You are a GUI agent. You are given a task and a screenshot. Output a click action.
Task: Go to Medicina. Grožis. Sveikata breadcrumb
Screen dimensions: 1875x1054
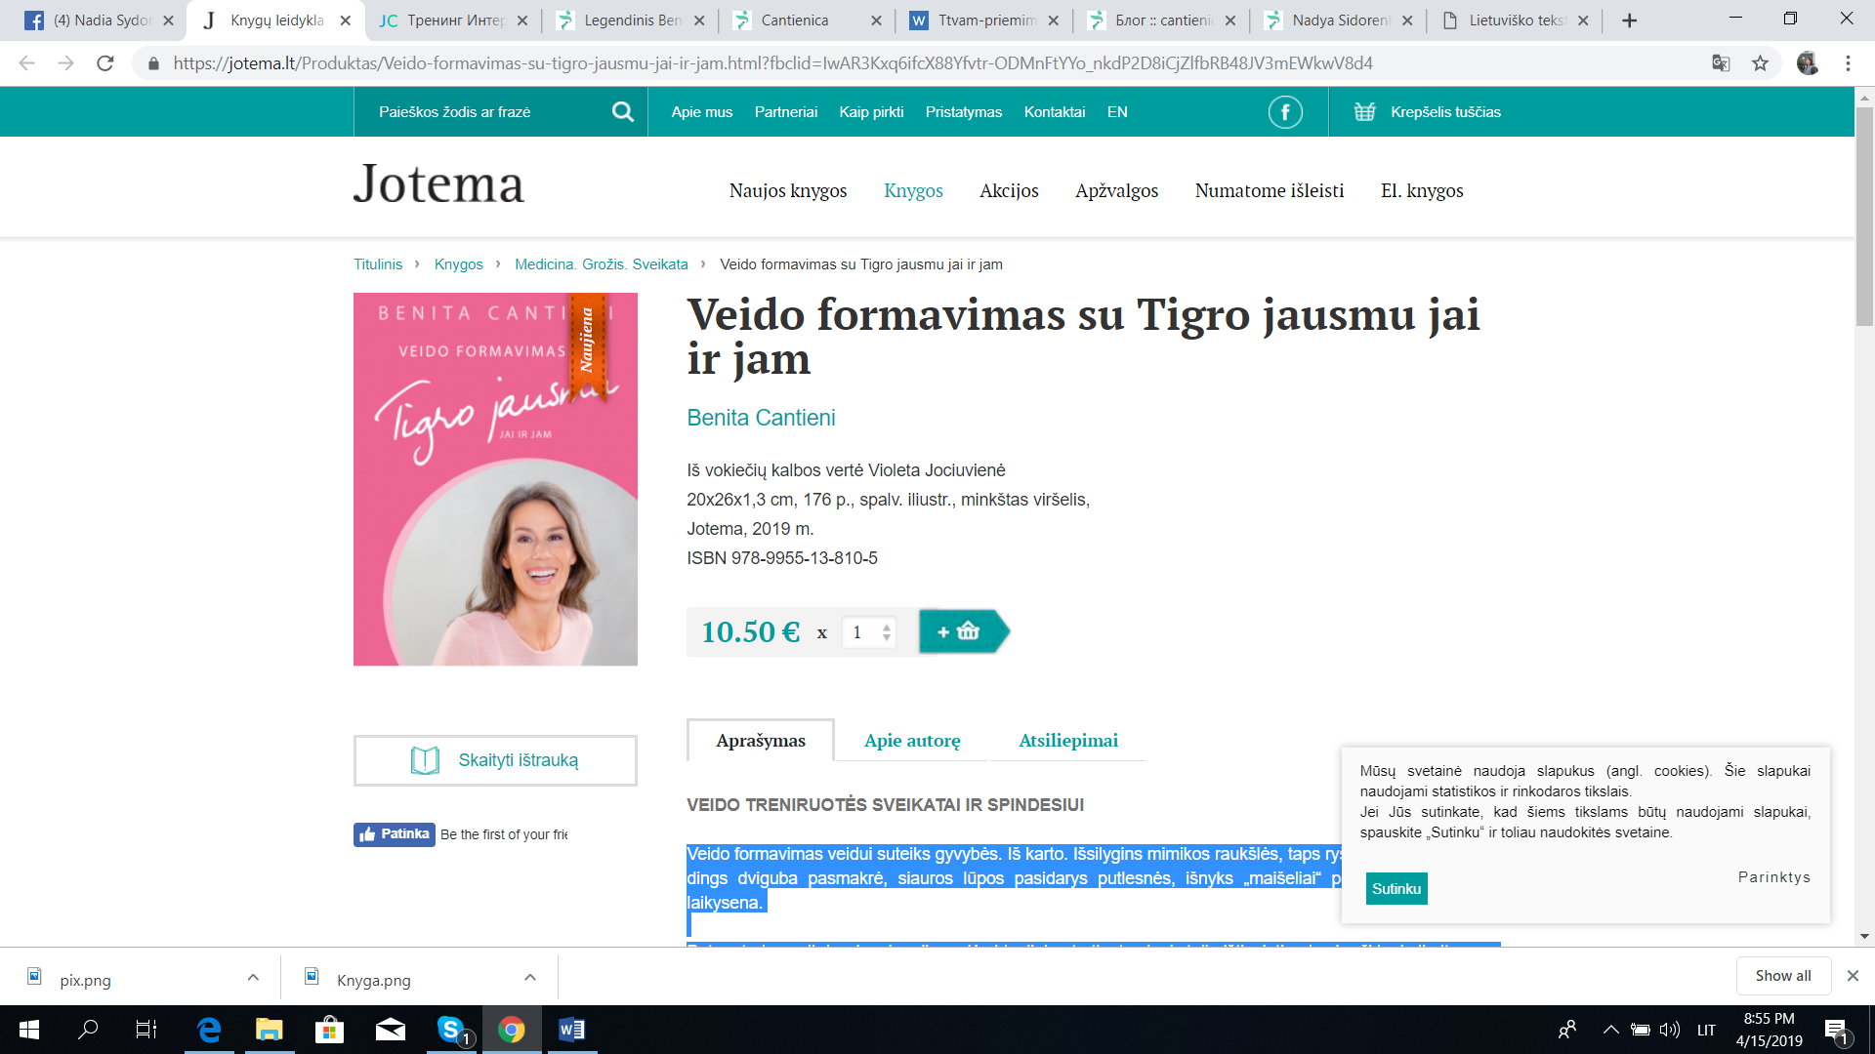click(601, 264)
